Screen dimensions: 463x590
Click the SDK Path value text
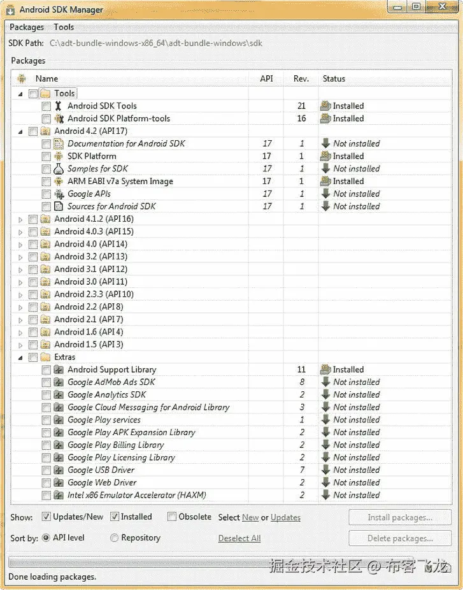[x=155, y=43]
